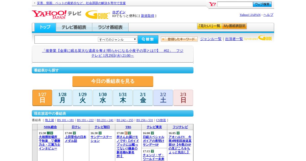Switch to the ラジオ番組表 tab
The image size is (306, 161).
(x=110, y=27)
